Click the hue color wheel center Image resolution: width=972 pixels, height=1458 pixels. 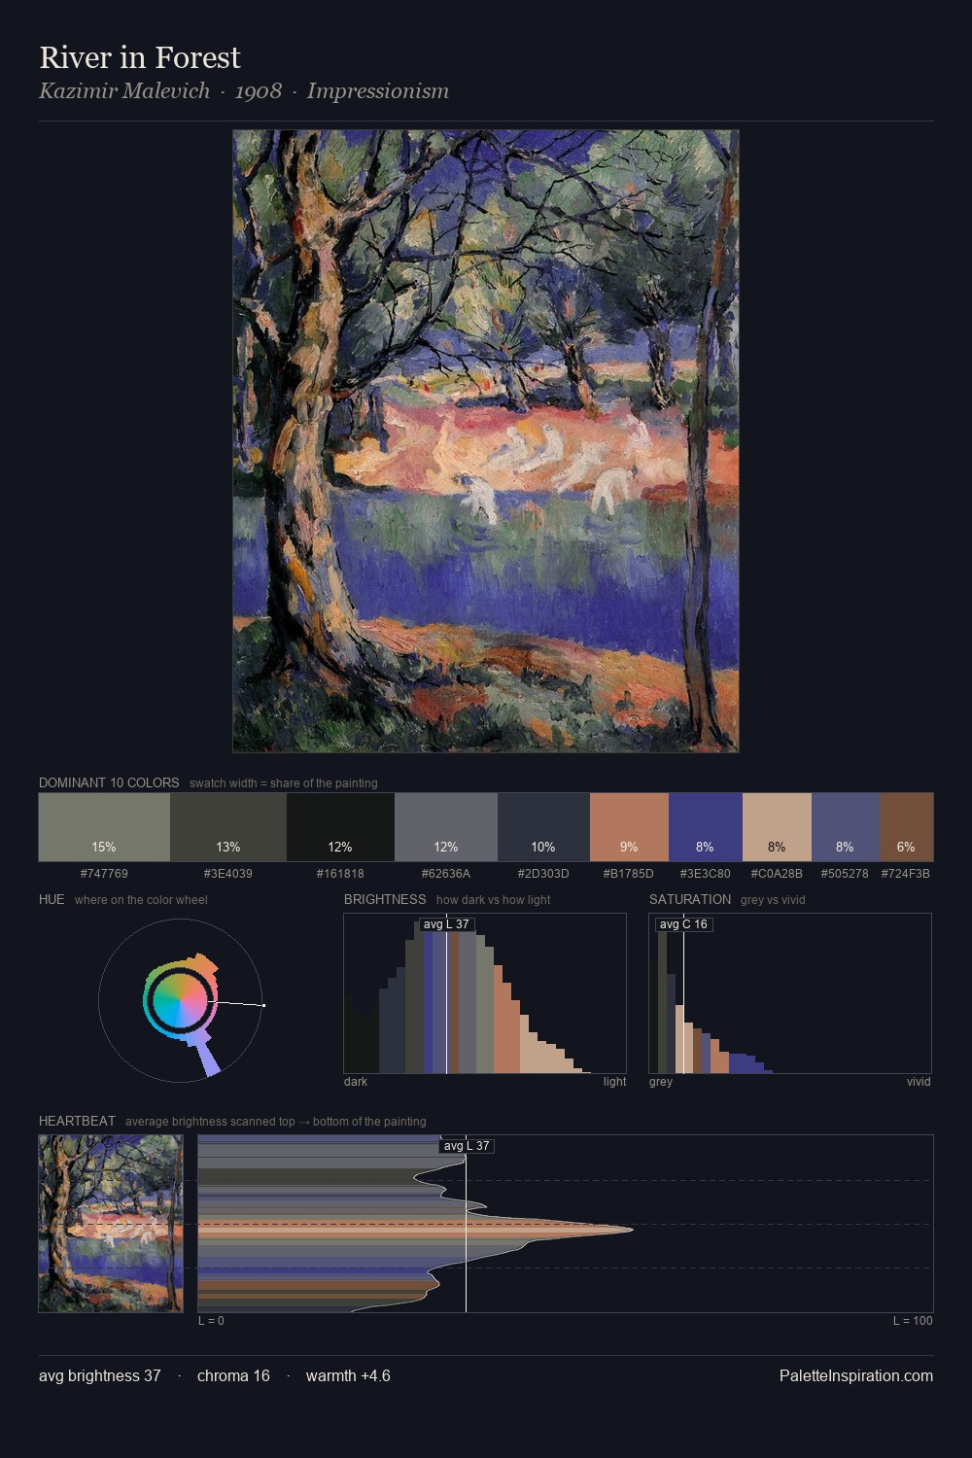pyautogui.click(x=180, y=1000)
